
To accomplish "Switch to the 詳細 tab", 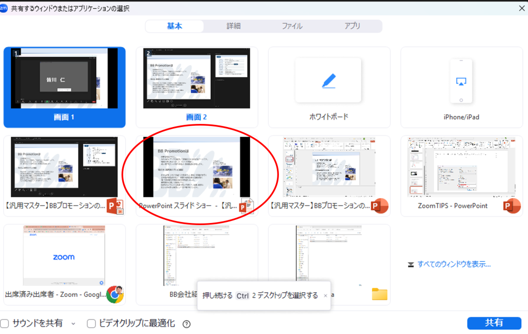I will 234,26.
